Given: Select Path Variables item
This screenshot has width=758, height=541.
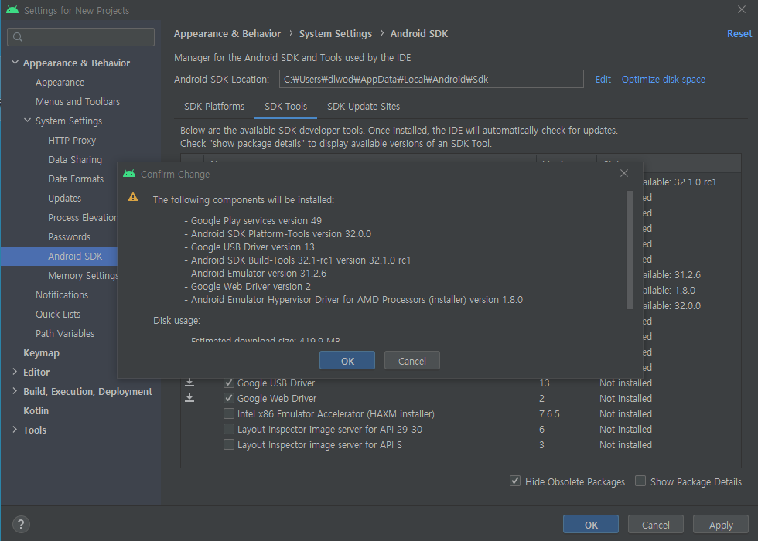Looking at the screenshot, I should pos(65,333).
